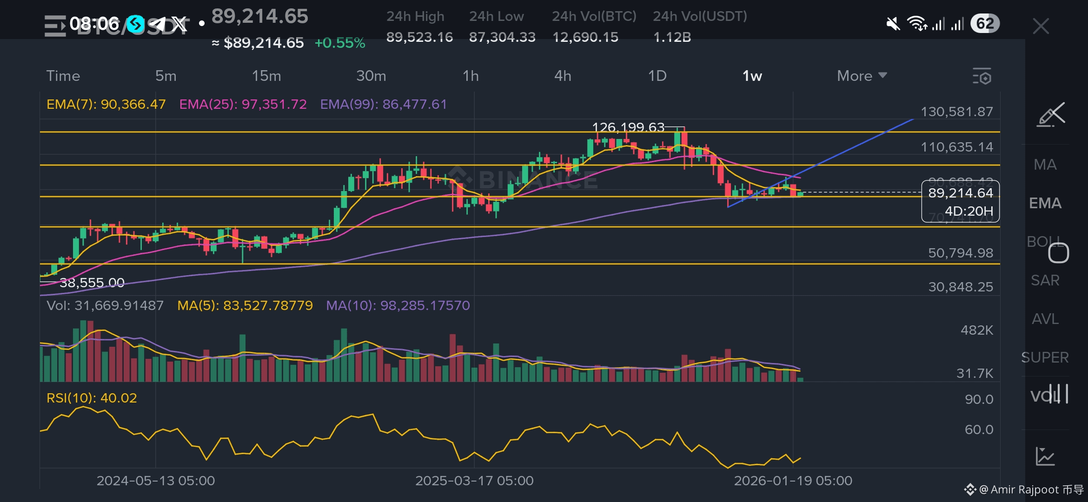Select the 1D timeframe tab
The height and width of the screenshot is (502, 1088).
coord(657,76)
